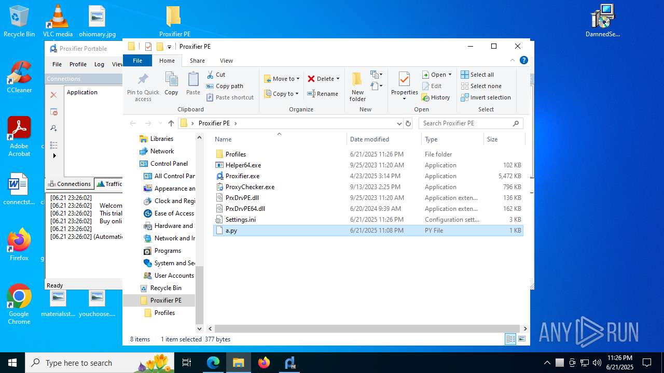Open the Copy to dropdown

282,94
